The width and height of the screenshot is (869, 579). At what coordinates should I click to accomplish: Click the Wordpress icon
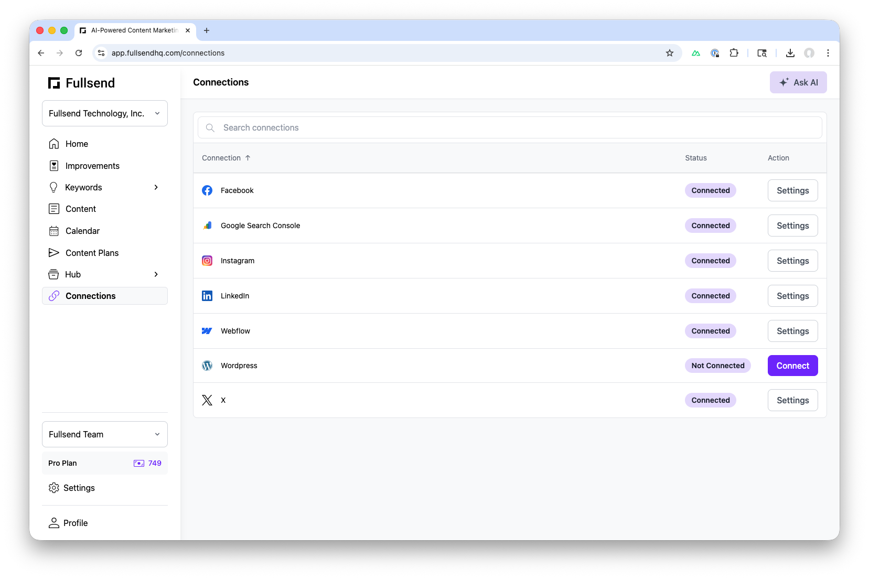click(207, 366)
